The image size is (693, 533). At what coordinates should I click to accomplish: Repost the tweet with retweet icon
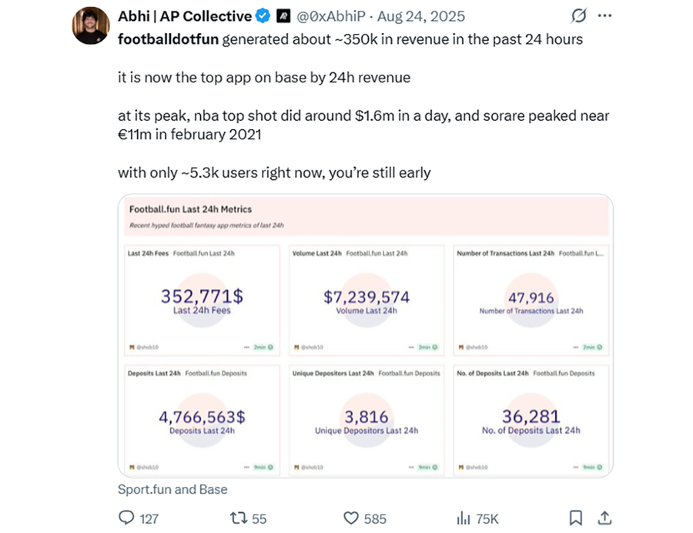[x=239, y=518]
